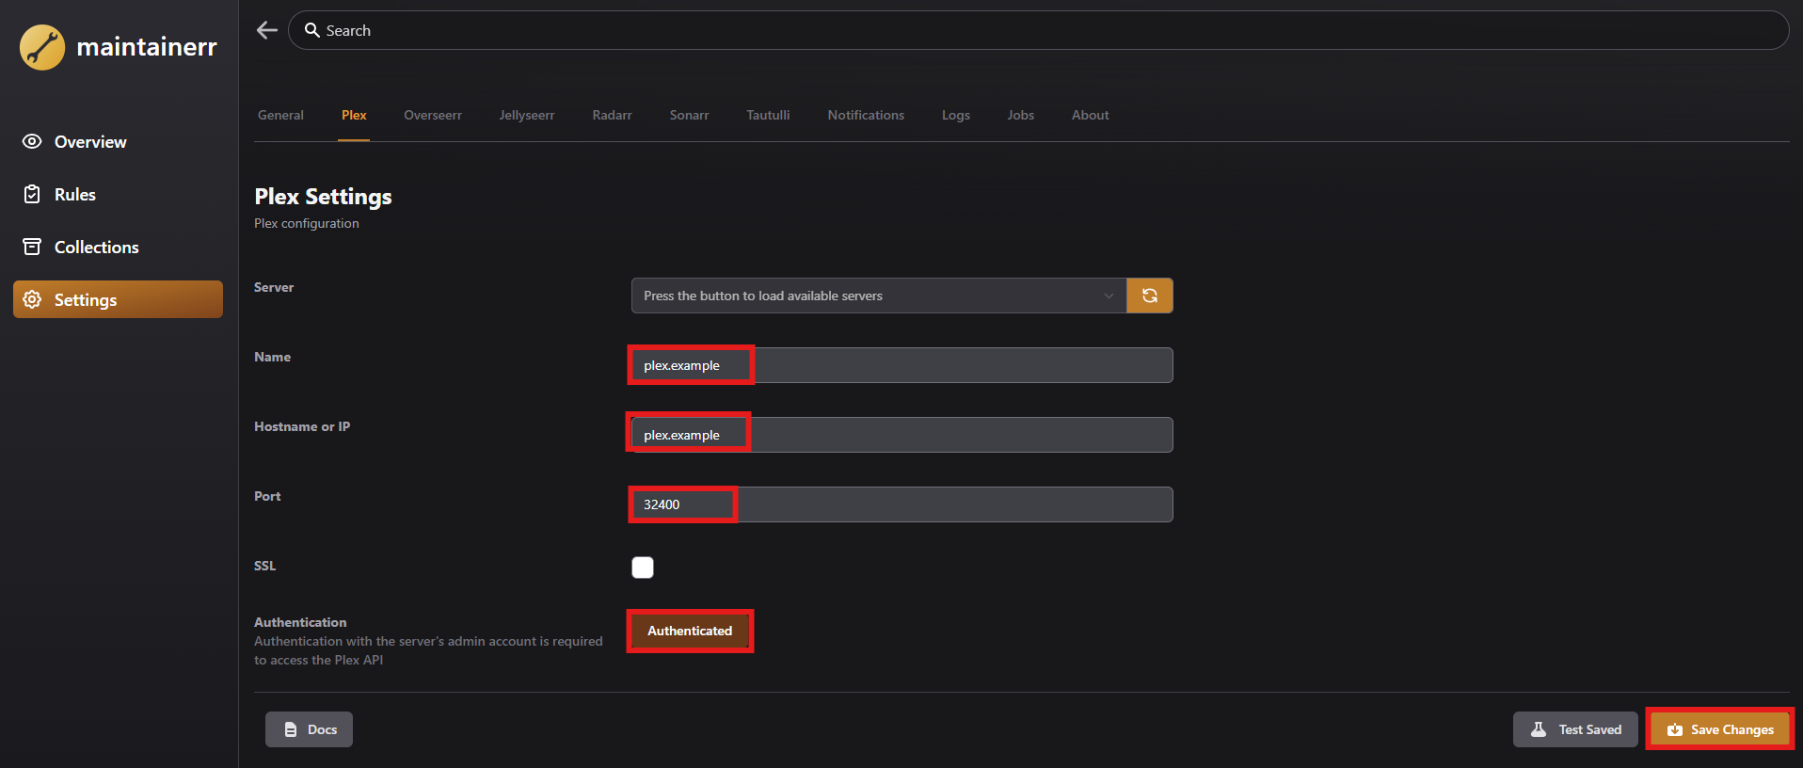The width and height of the screenshot is (1803, 768).
Task: Open Rules in the sidebar
Action: (x=118, y=195)
